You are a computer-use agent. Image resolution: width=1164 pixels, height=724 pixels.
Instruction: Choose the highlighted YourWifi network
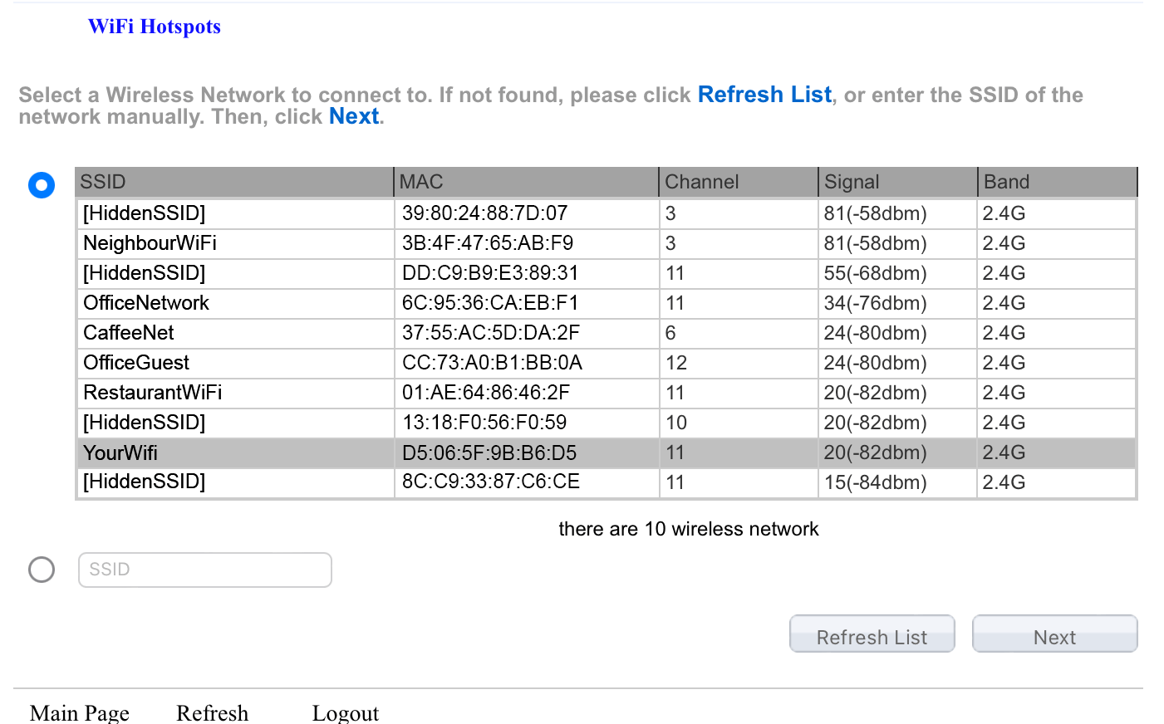tap(120, 452)
